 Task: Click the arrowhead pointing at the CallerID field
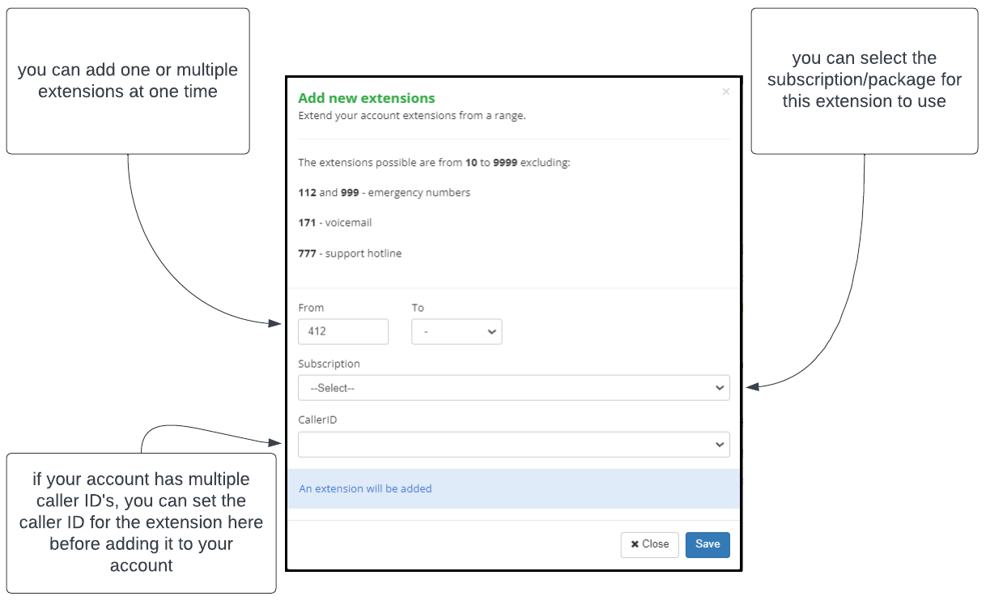(274, 442)
